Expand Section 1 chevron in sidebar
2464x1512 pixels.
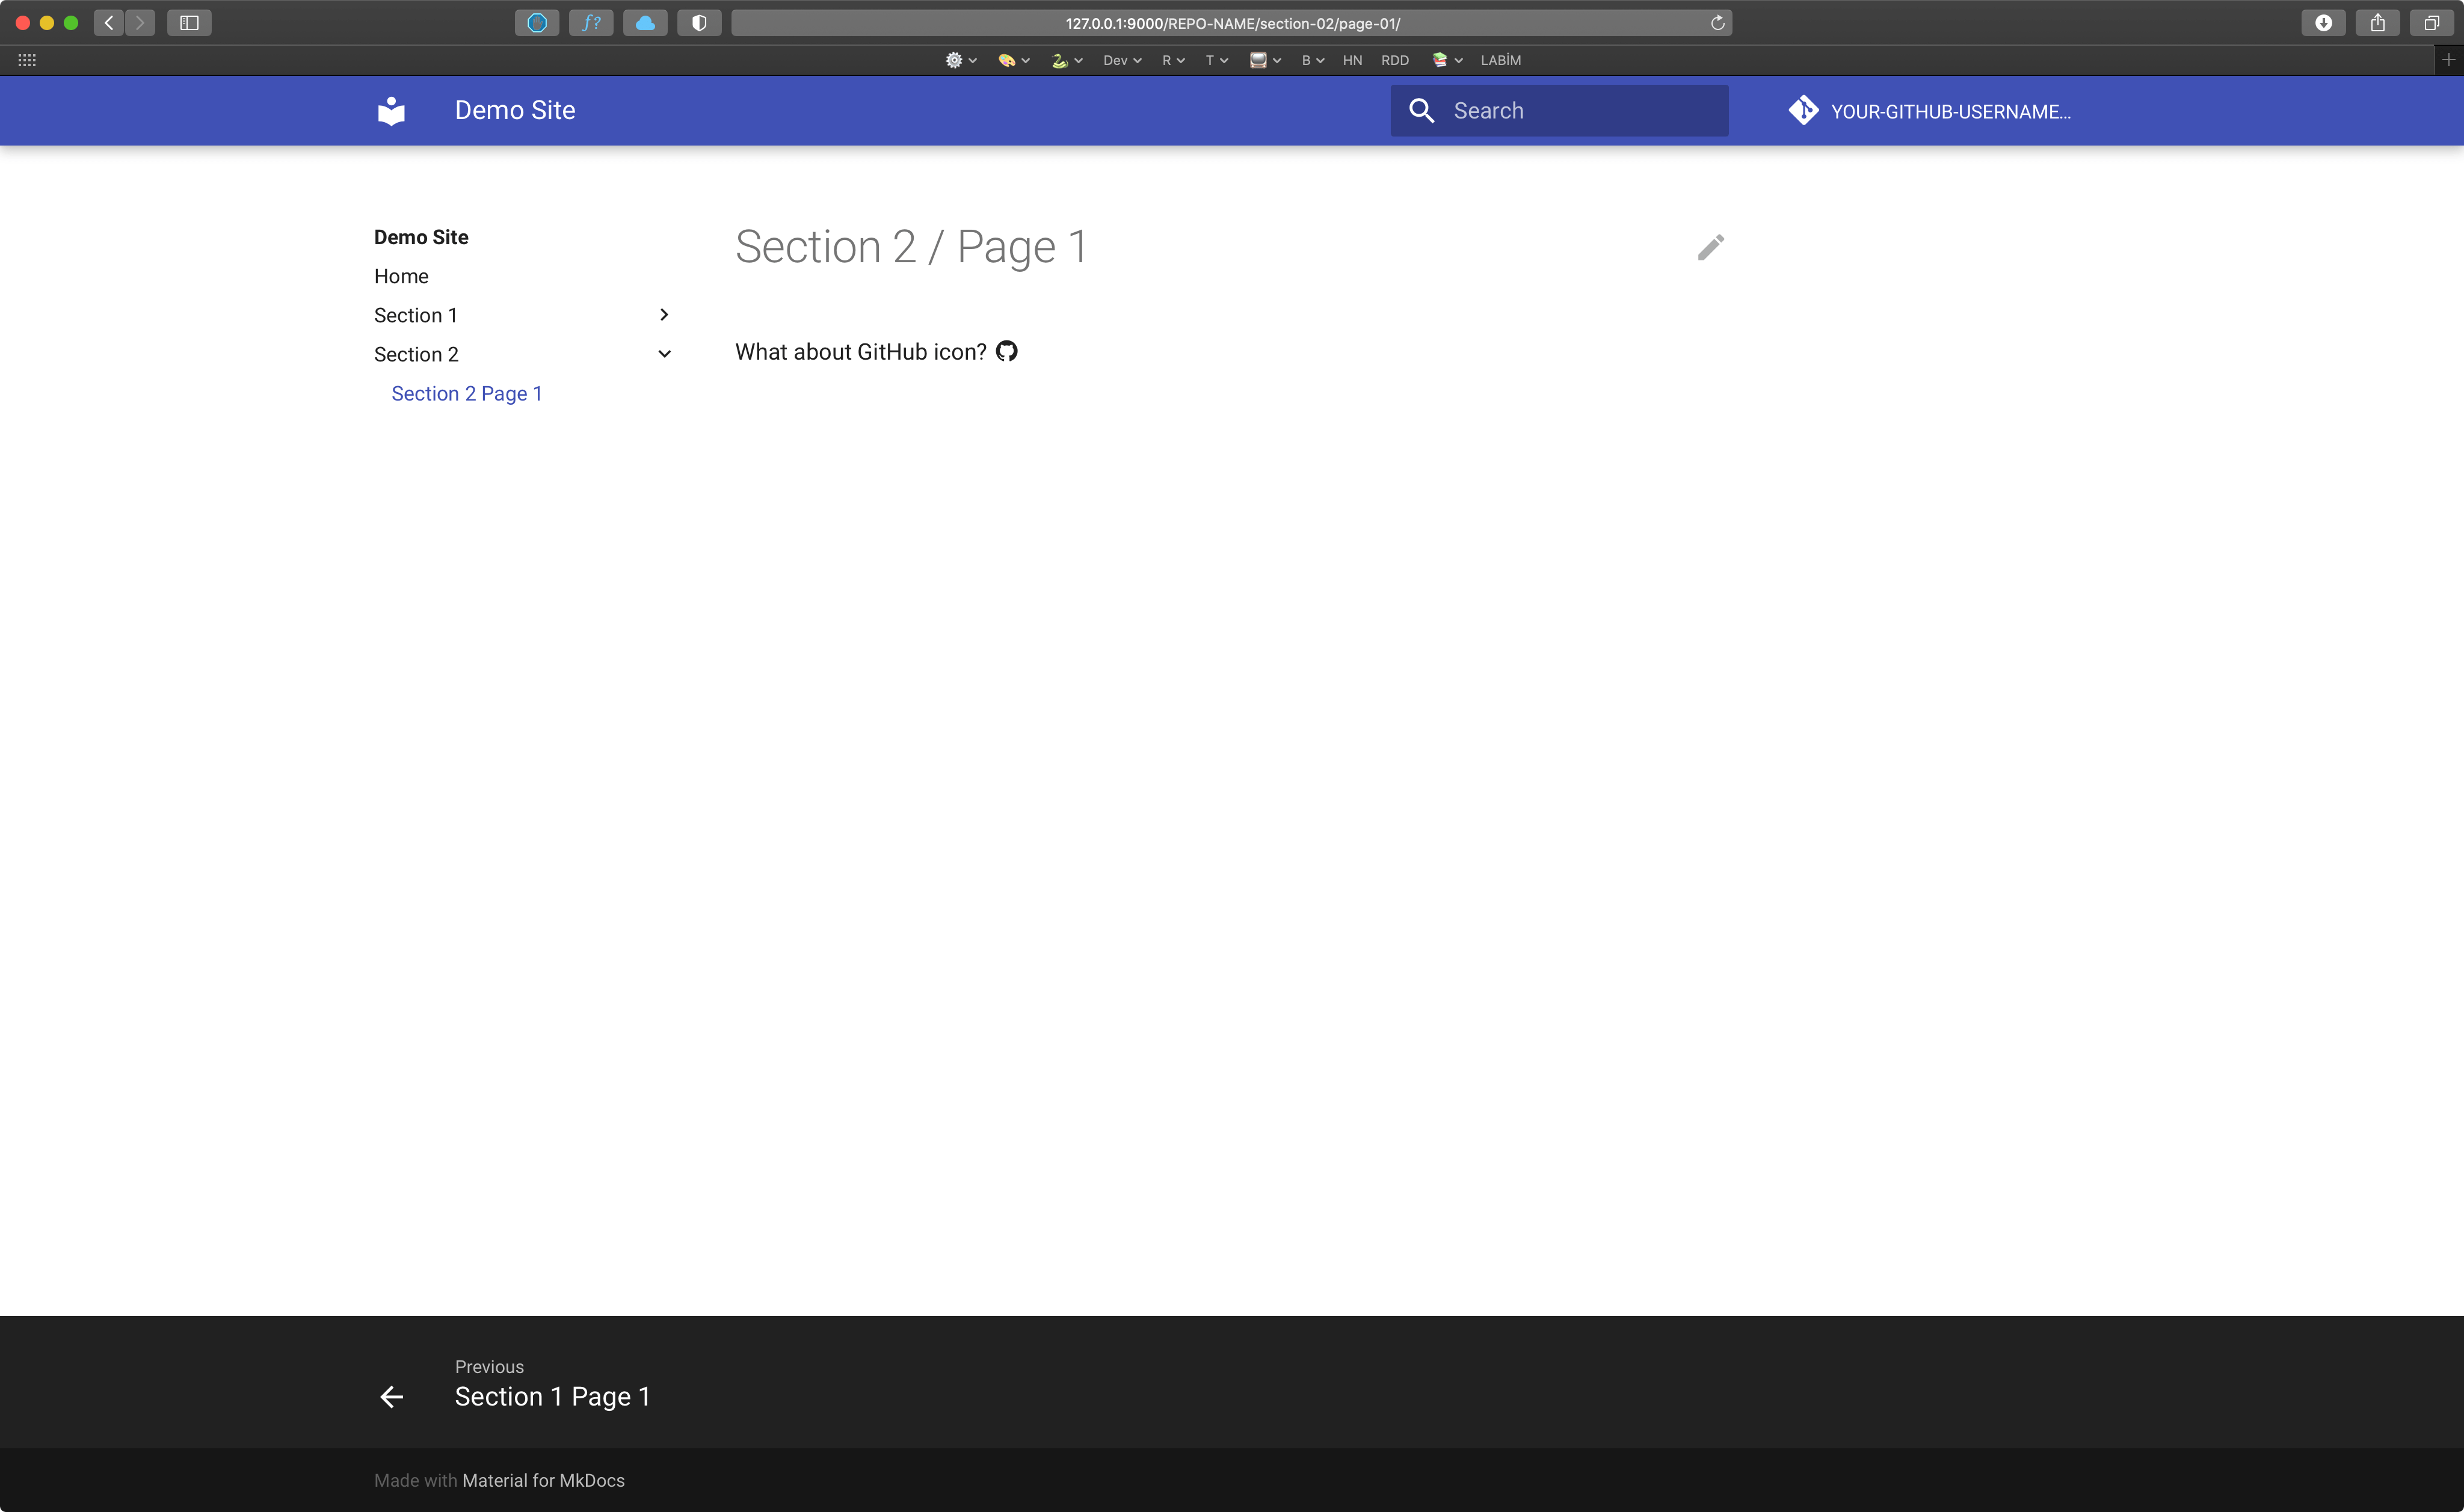pyautogui.click(x=664, y=315)
